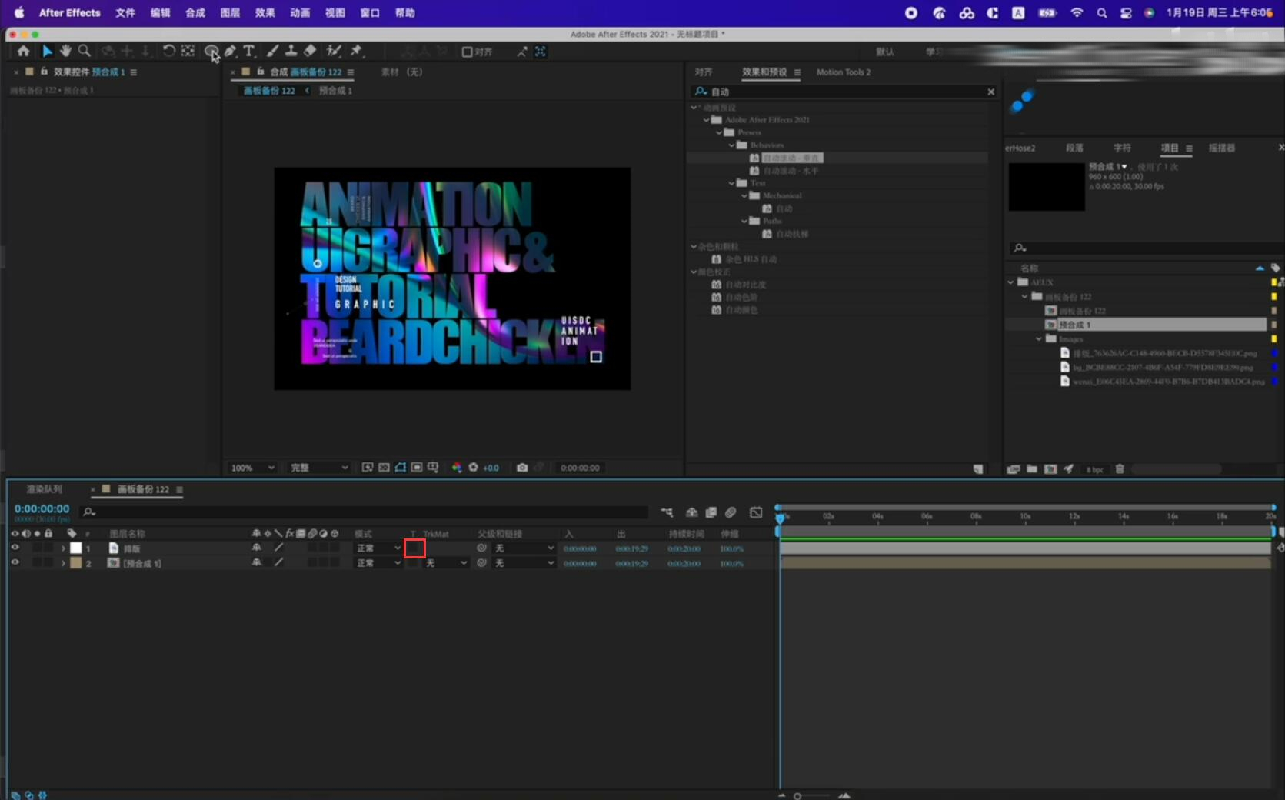Toggle the shy switch on layer 2
1285x800 pixels.
click(256, 562)
